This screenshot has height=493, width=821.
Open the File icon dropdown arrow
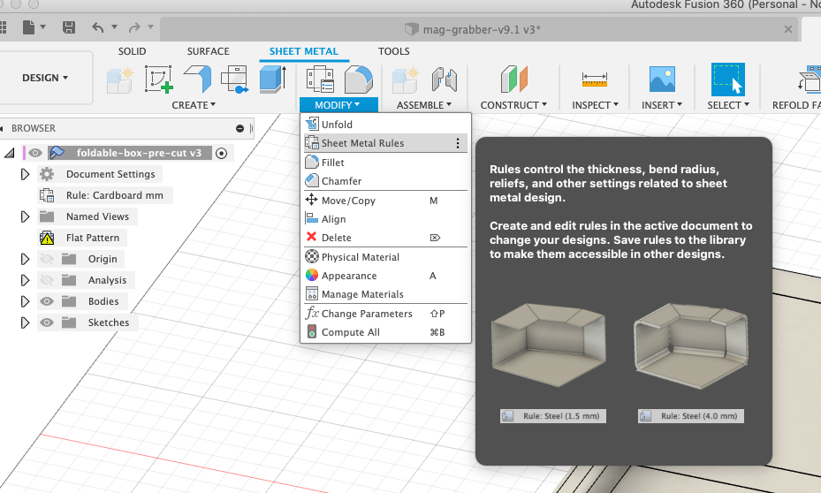(x=43, y=27)
